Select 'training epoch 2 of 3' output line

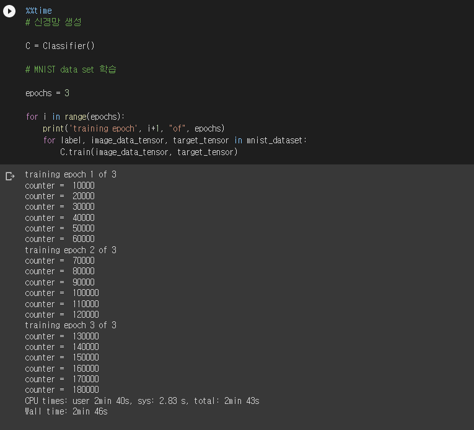[x=71, y=250]
